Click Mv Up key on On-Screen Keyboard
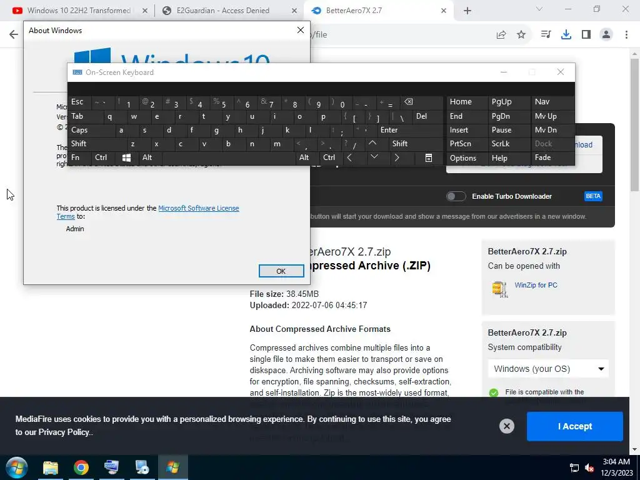 [x=552, y=116]
